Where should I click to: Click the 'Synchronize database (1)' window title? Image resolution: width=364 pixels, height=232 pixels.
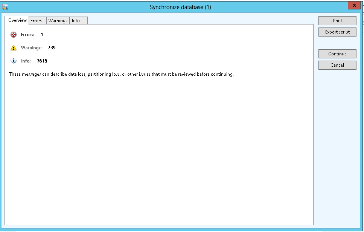(180, 7)
